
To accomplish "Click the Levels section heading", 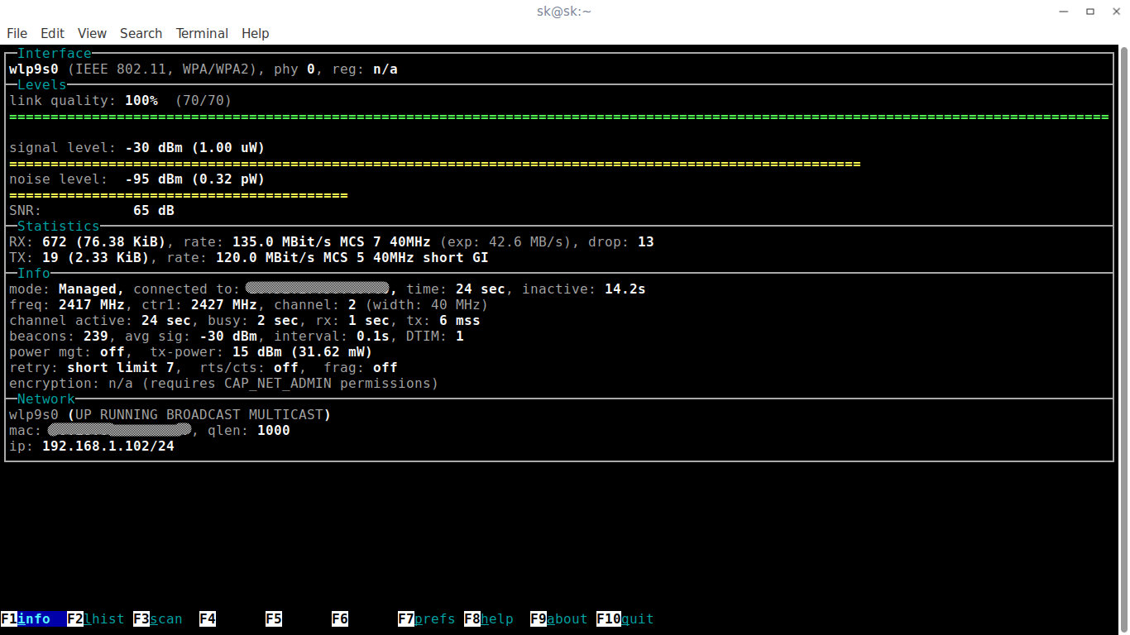I will pos(42,85).
